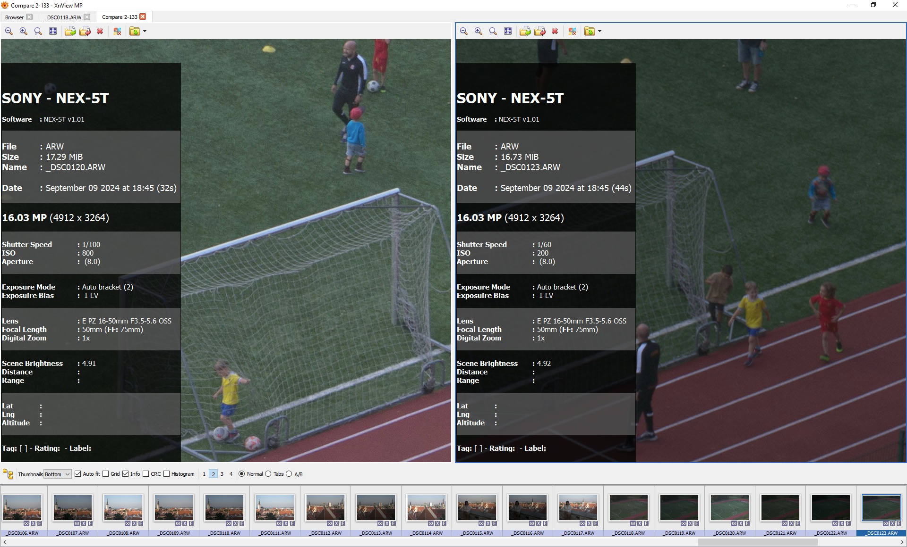Click folder tree icon beside Thumbnails label
This screenshot has height=547, width=907.
click(8, 474)
